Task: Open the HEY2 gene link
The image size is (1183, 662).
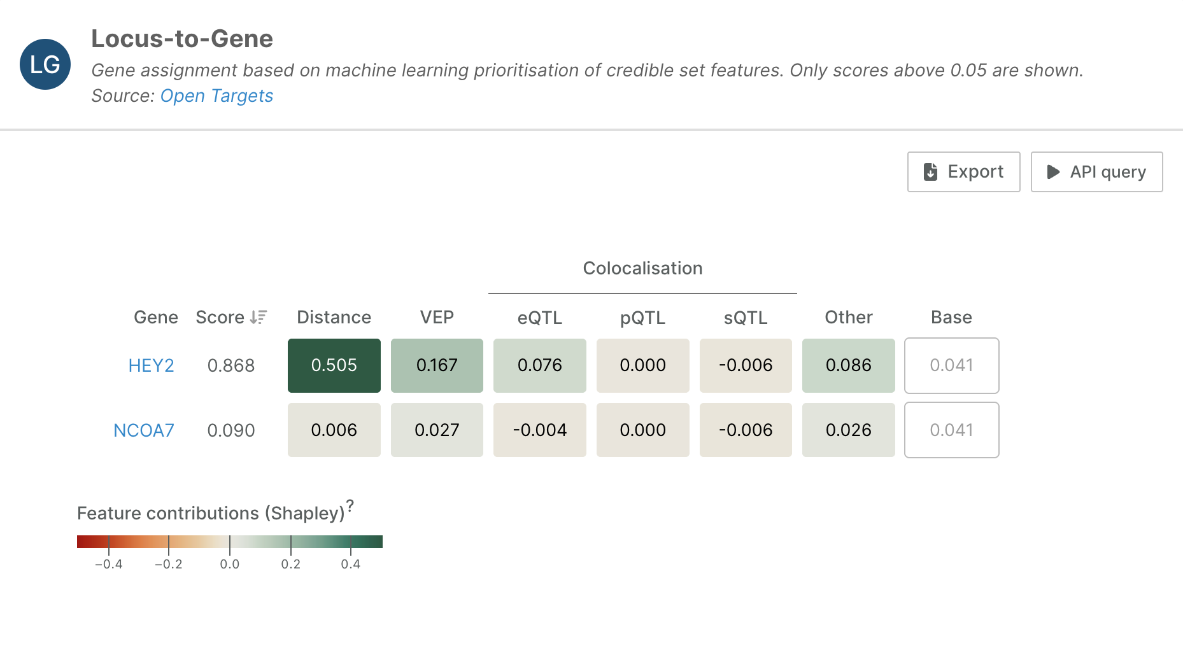Action: pos(151,365)
